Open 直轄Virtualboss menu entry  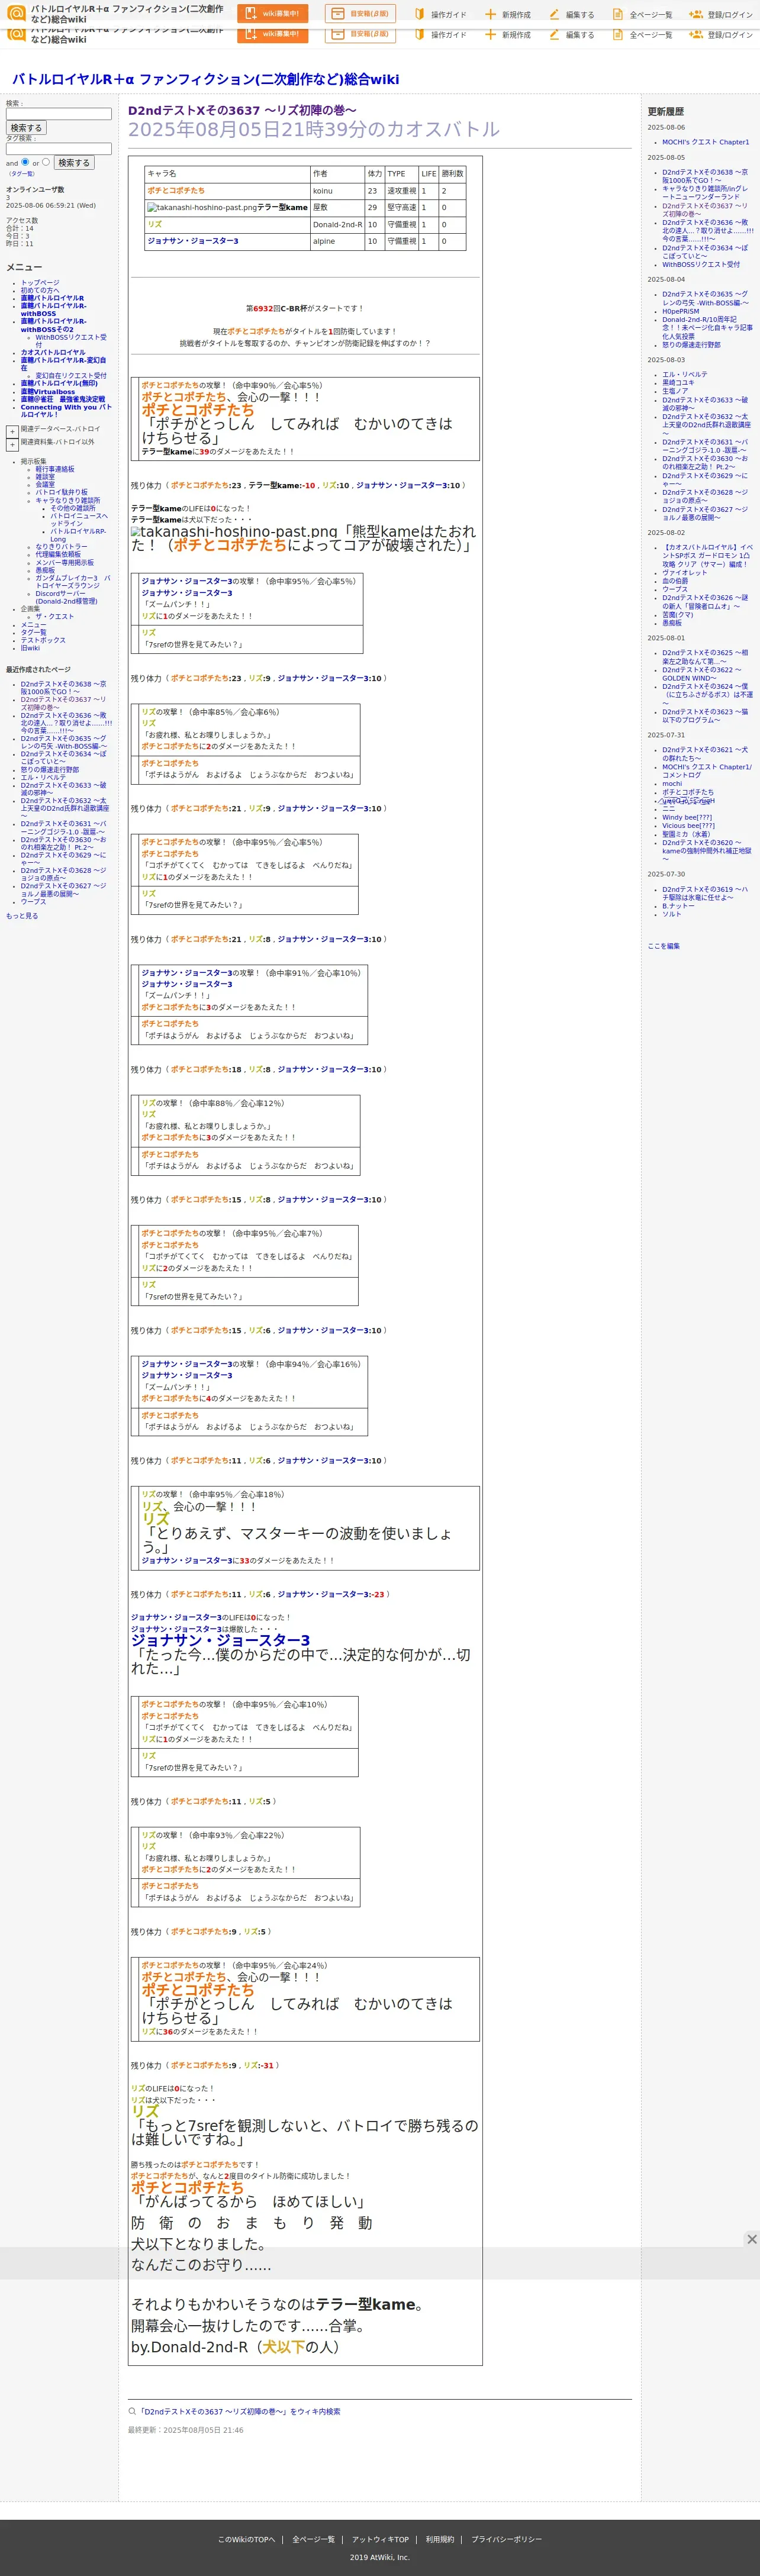pos(48,391)
